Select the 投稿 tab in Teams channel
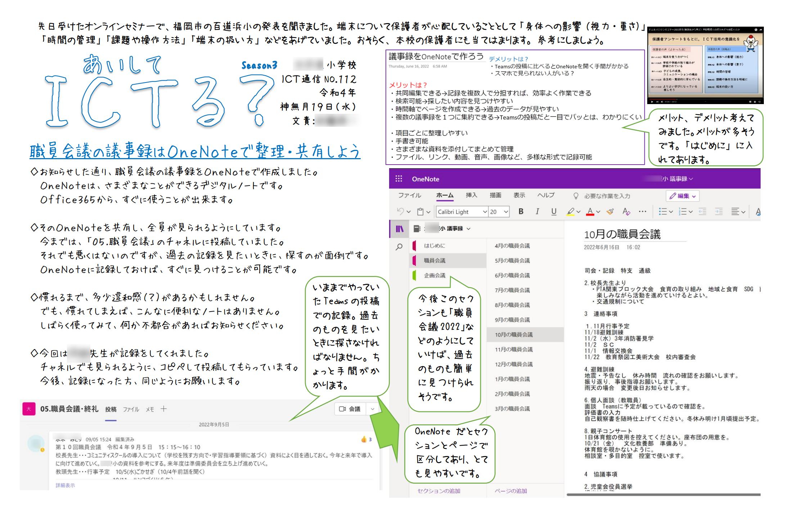This screenshot has width=802, height=532. coord(111,409)
